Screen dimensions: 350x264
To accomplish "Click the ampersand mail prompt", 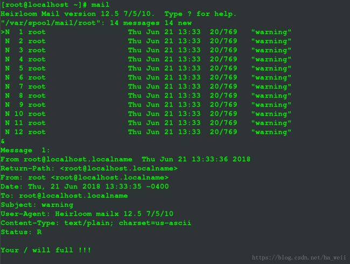I will click(x=3, y=141).
